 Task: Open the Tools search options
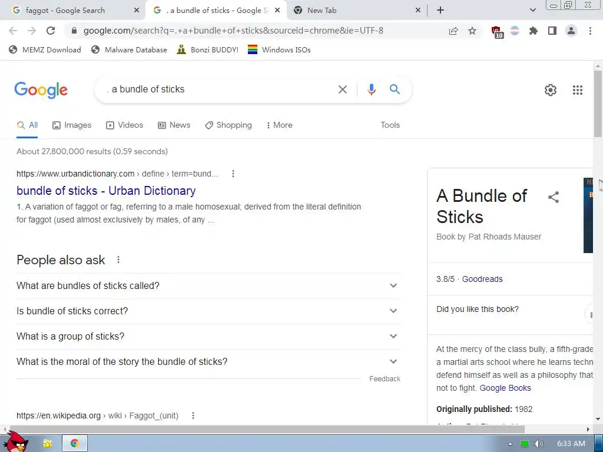point(390,125)
